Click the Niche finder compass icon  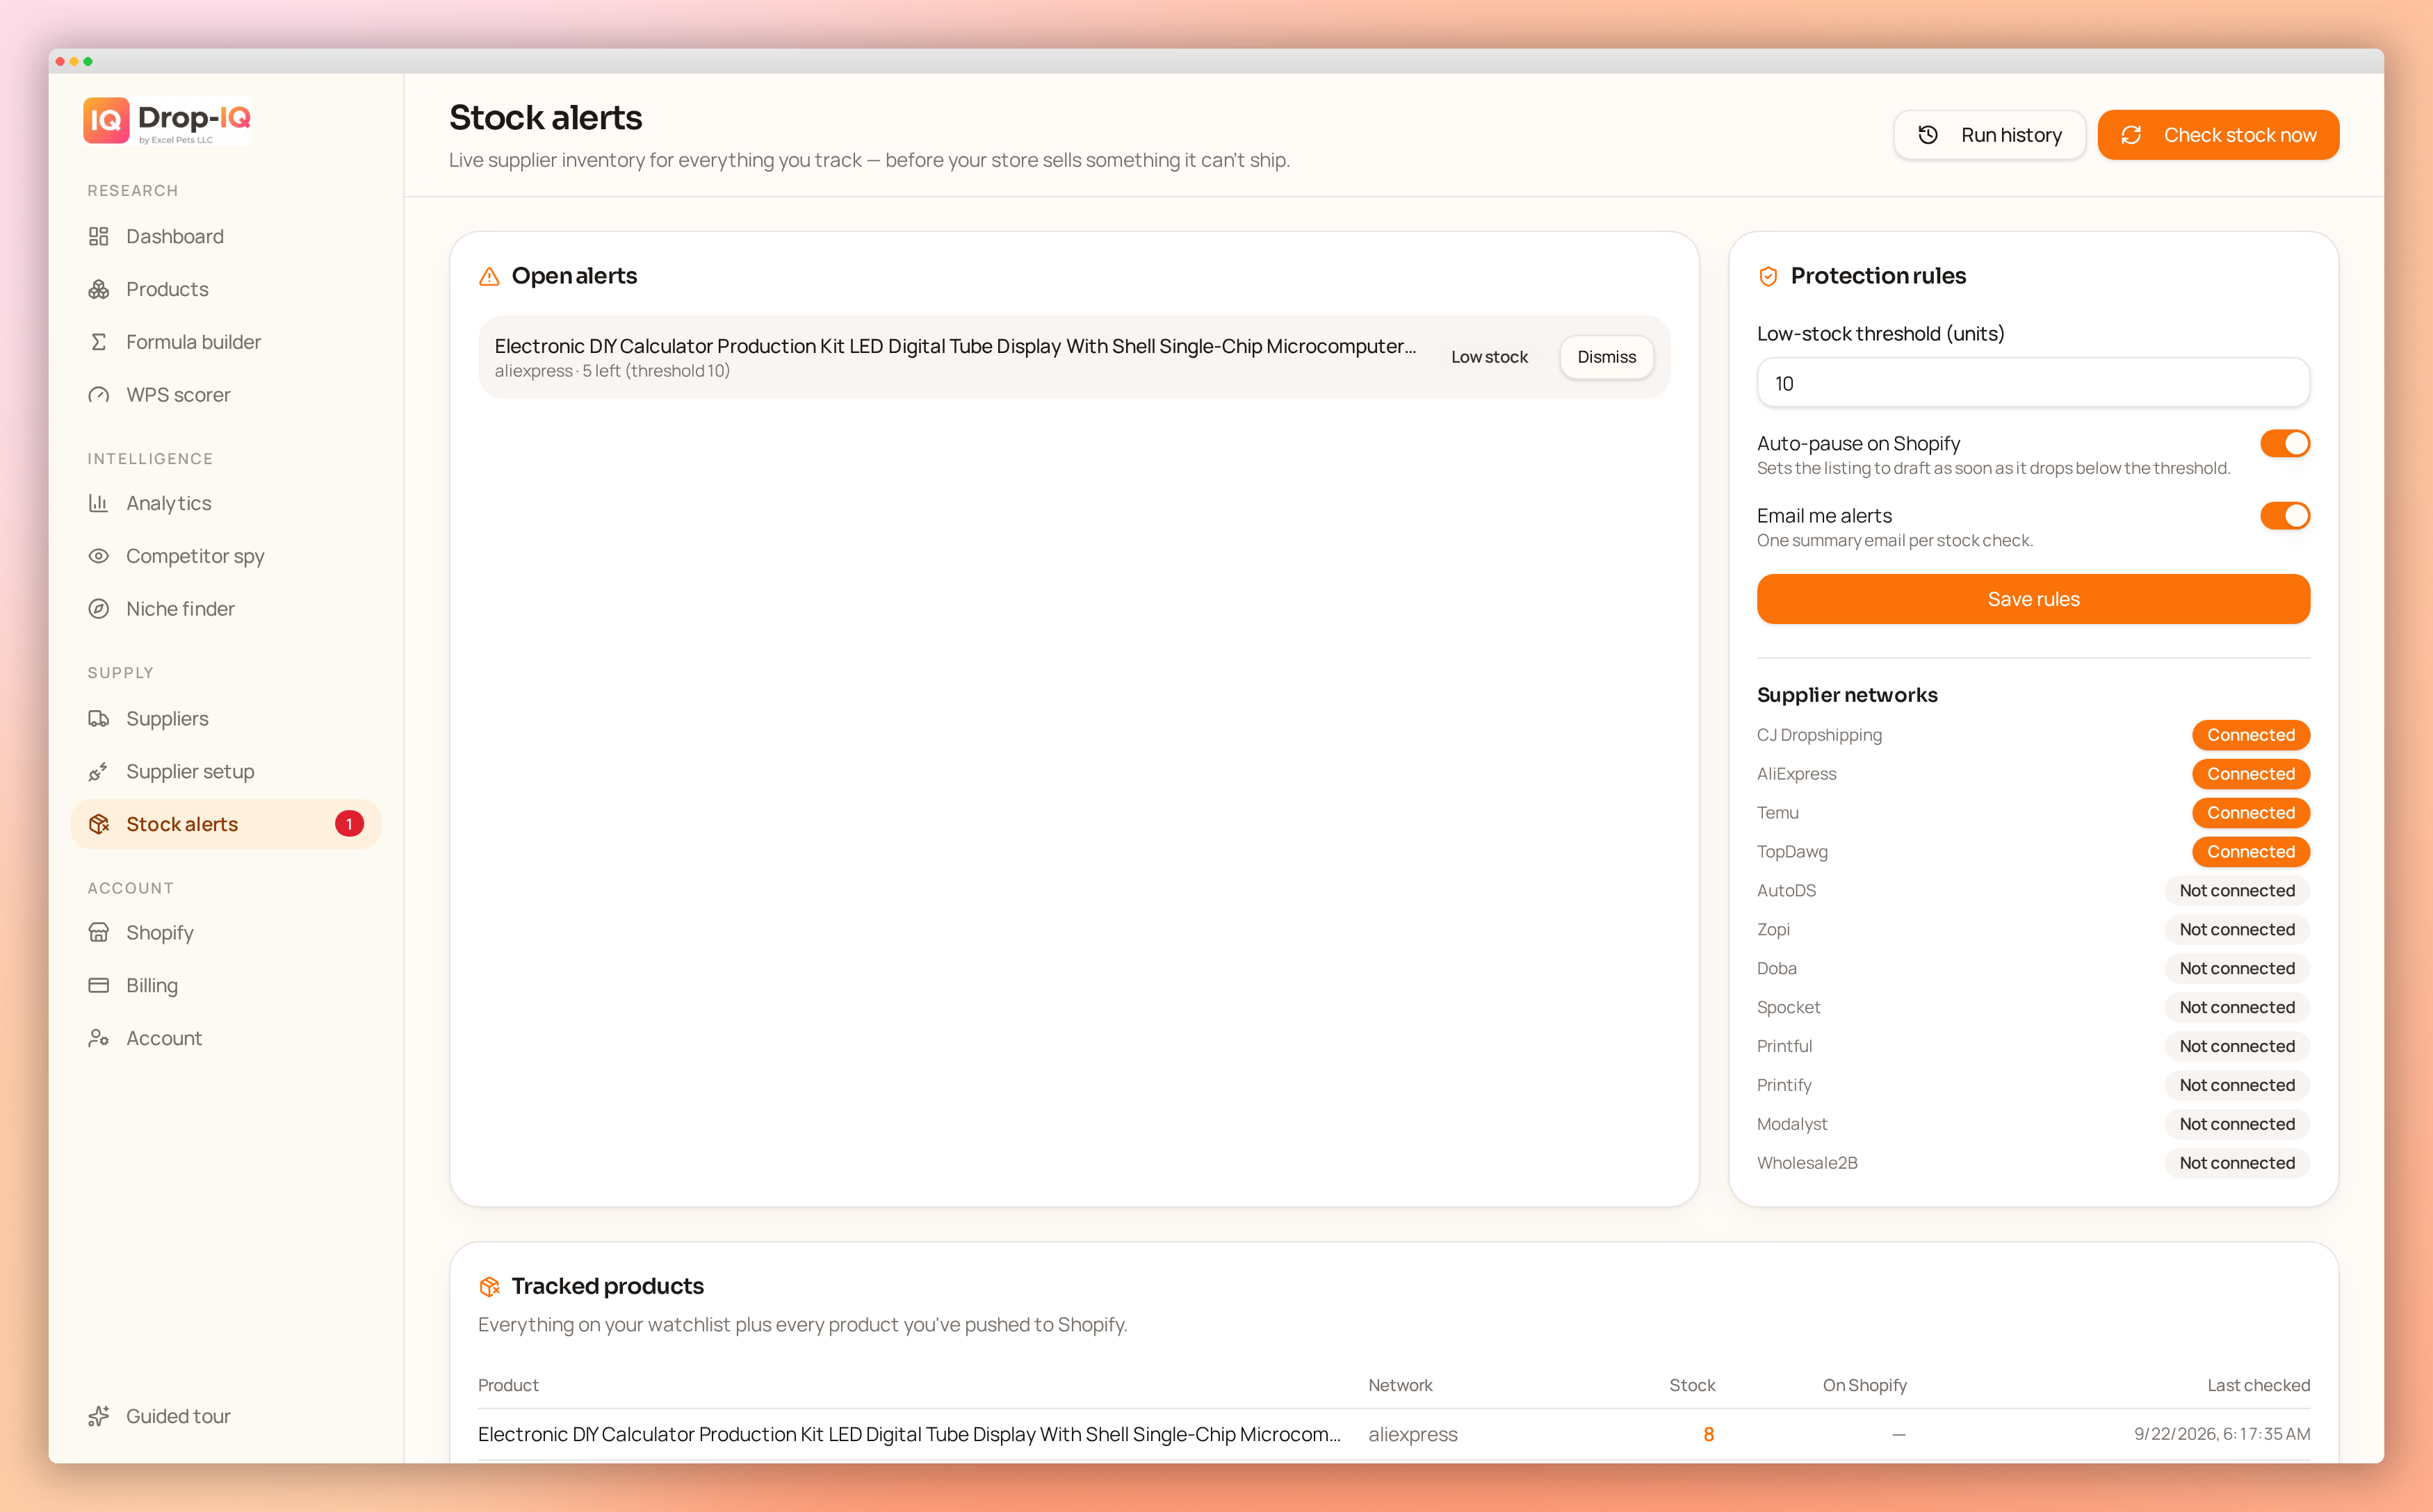(98, 609)
